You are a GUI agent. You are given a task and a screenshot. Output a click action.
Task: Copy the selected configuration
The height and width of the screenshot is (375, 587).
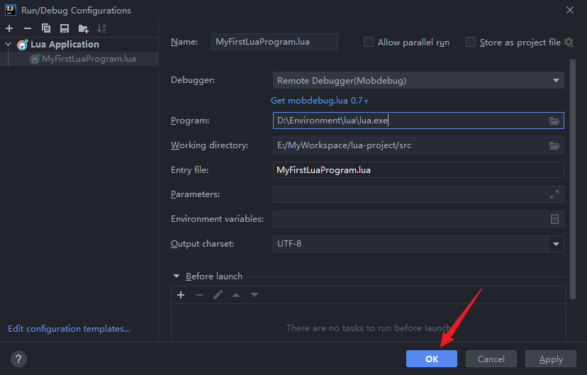(x=46, y=28)
